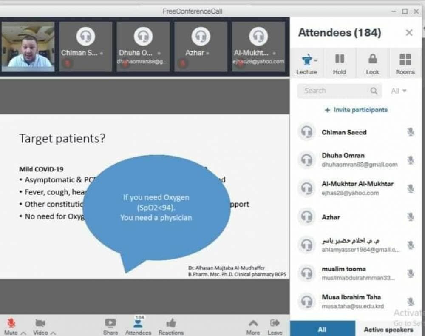Expand the More options chevron

(253, 323)
